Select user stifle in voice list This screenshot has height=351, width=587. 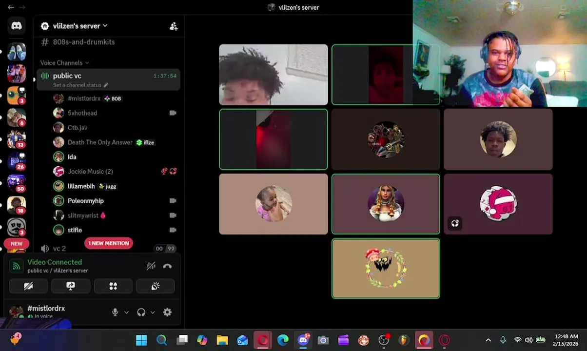click(75, 230)
